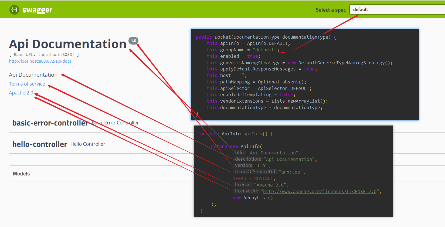
Task: Click the Select a spec label
Action: (331, 10)
